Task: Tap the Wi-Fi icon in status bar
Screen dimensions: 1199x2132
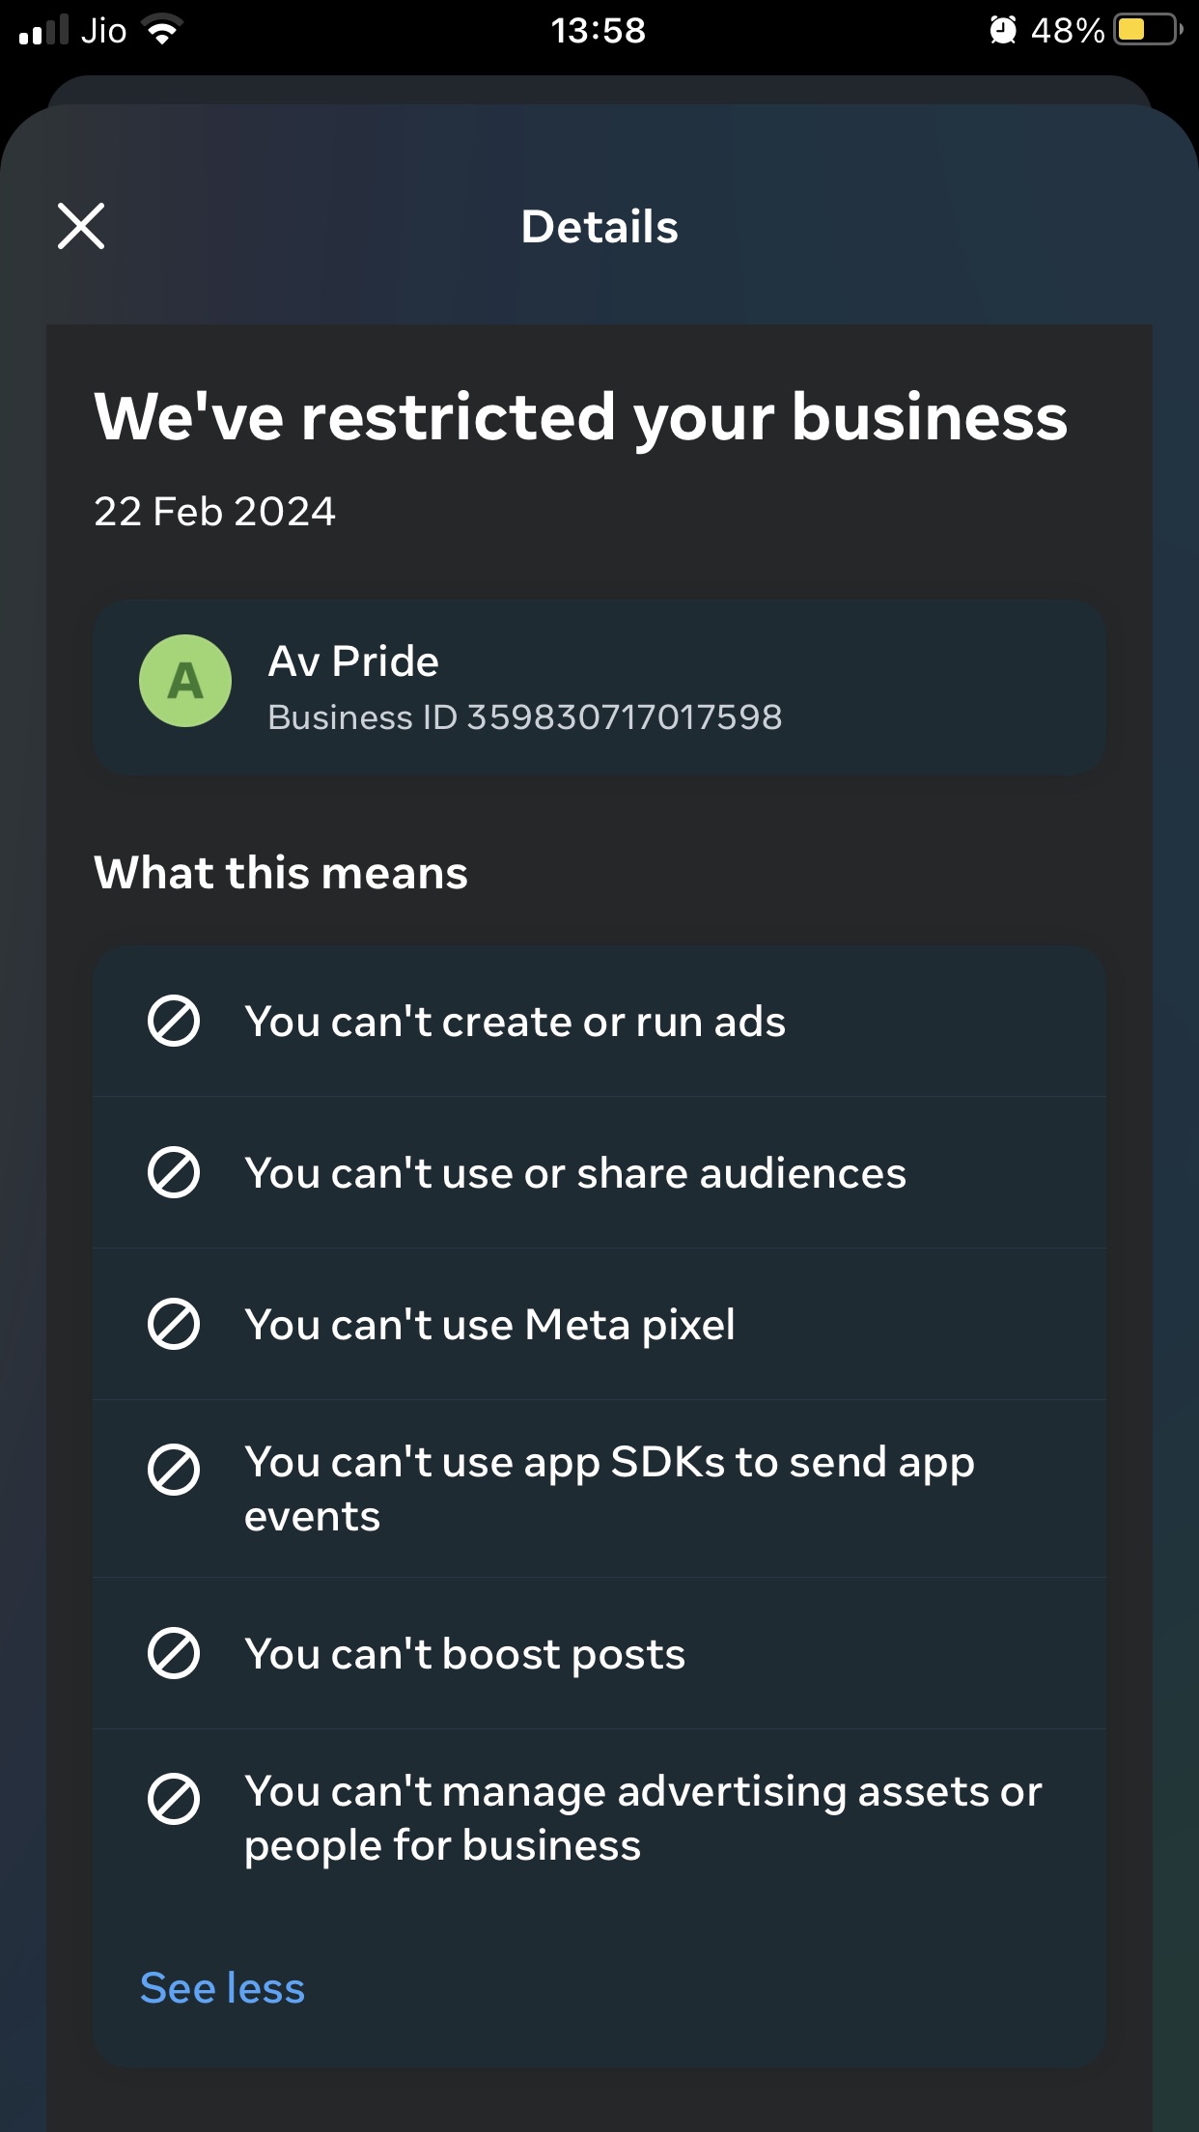Action: coord(163,30)
